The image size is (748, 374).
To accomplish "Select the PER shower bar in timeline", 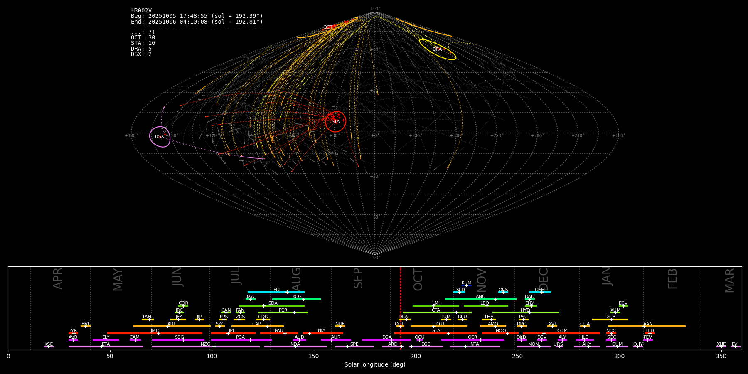I will 283,312.
